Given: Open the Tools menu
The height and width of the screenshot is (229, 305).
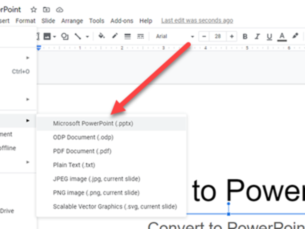Looking at the screenshot, I should click(97, 21).
